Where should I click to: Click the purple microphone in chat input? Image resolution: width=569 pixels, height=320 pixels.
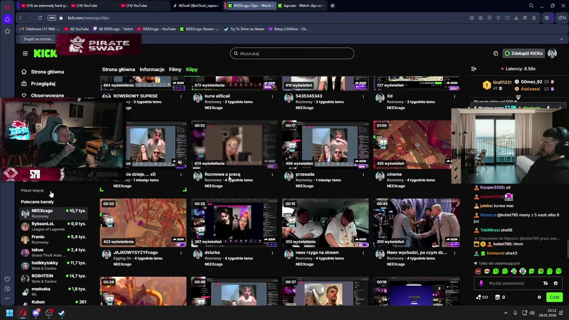pos(481,283)
